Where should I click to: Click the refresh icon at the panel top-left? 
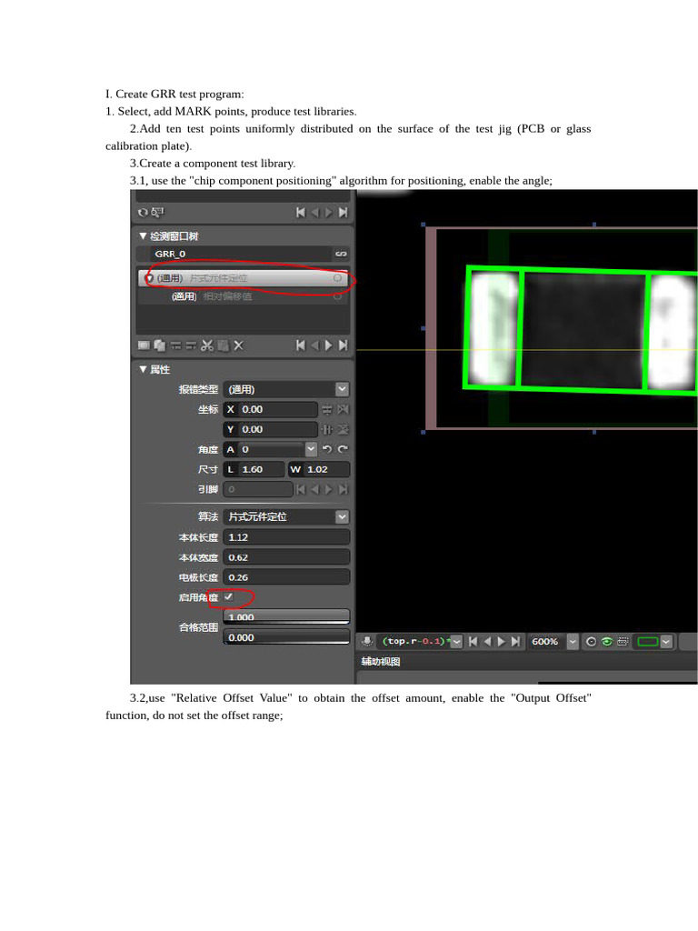click(143, 212)
